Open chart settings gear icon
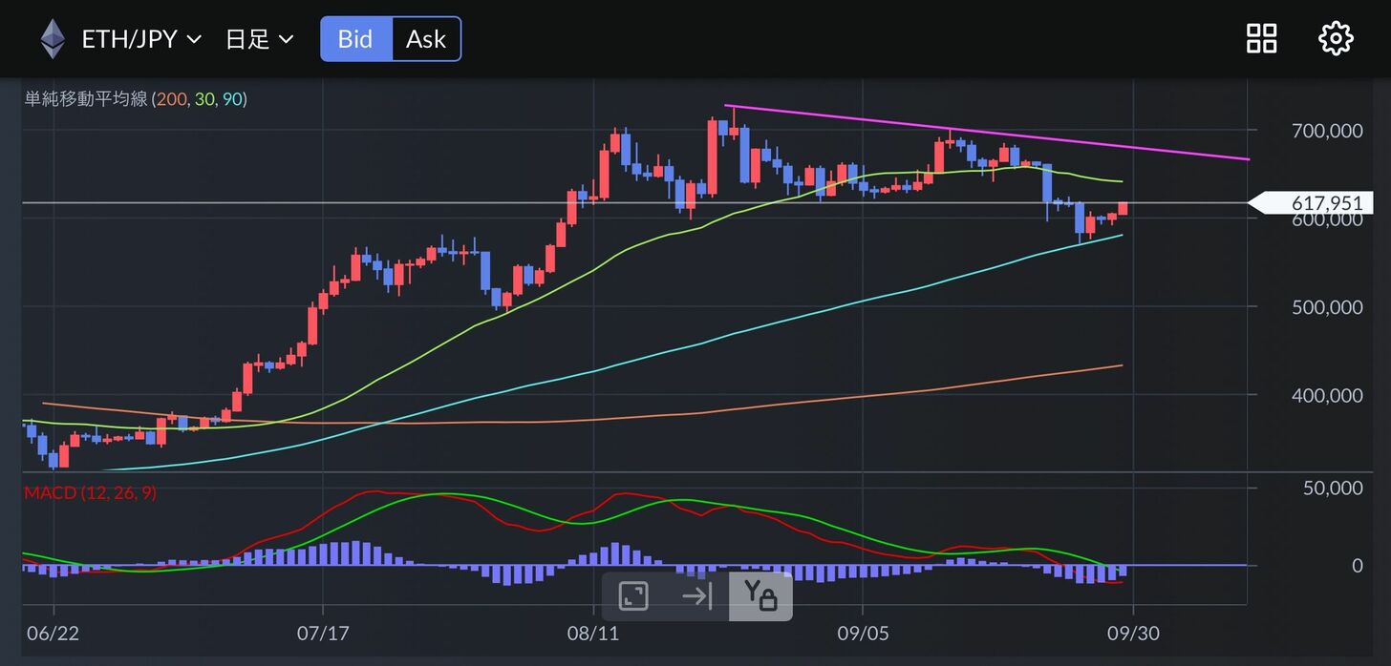The height and width of the screenshot is (666, 1391). (1335, 39)
